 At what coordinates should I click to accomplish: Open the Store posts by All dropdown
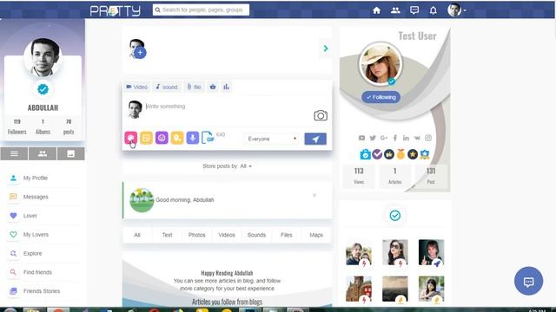[228, 166]
